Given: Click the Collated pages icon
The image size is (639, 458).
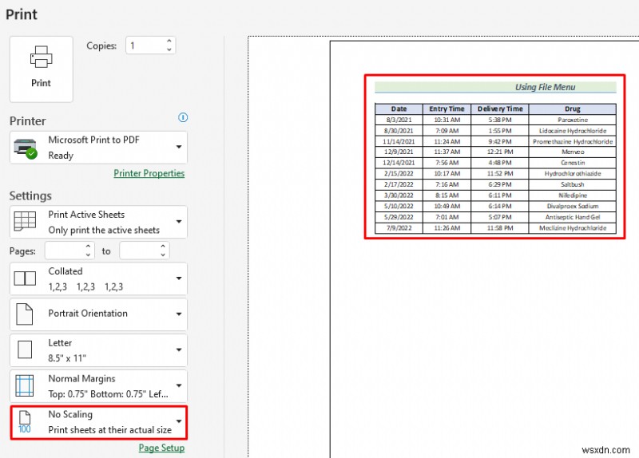Looking at the screenshot, I should 25,278.
